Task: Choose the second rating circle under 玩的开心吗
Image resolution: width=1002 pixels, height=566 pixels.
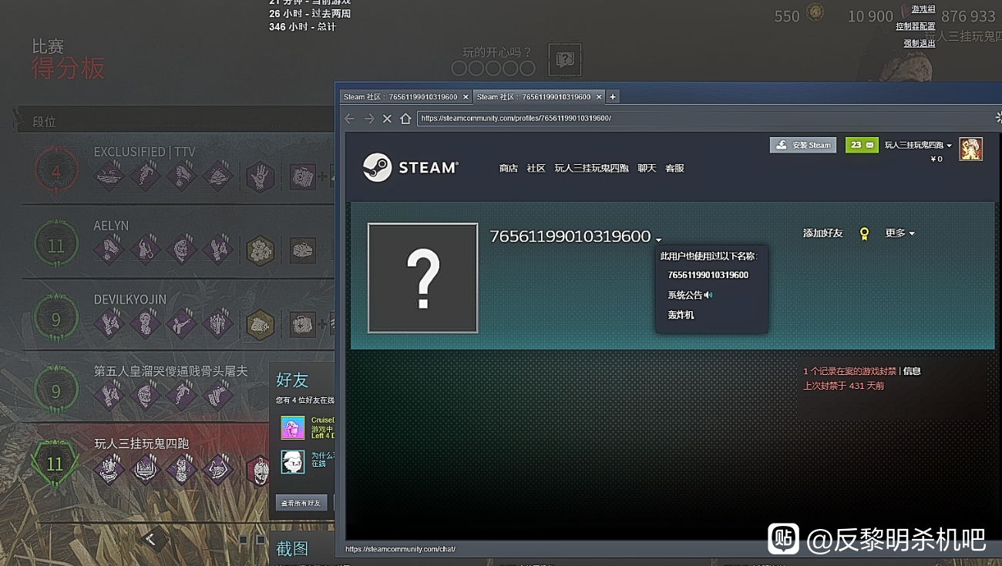Action: coord(476,69)
